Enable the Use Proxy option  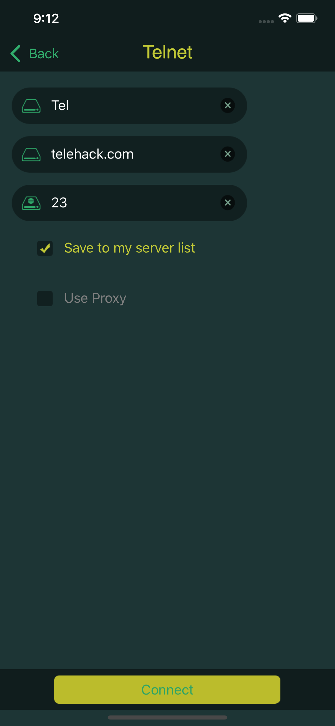click(x=45, y=299)
